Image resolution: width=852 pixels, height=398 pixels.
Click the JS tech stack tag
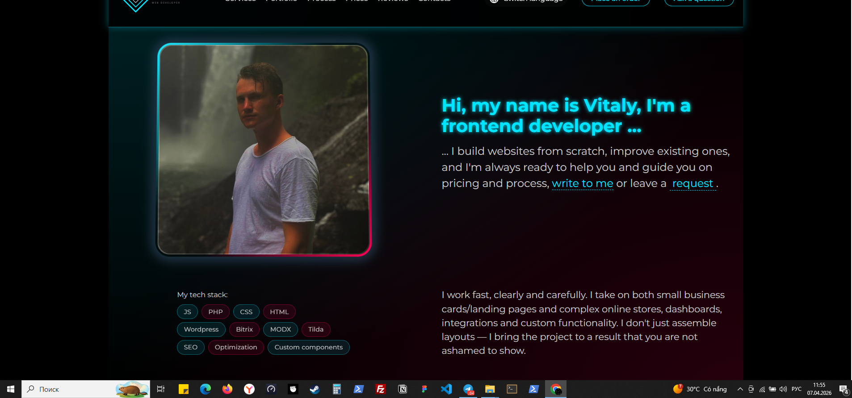coord(187,312)
